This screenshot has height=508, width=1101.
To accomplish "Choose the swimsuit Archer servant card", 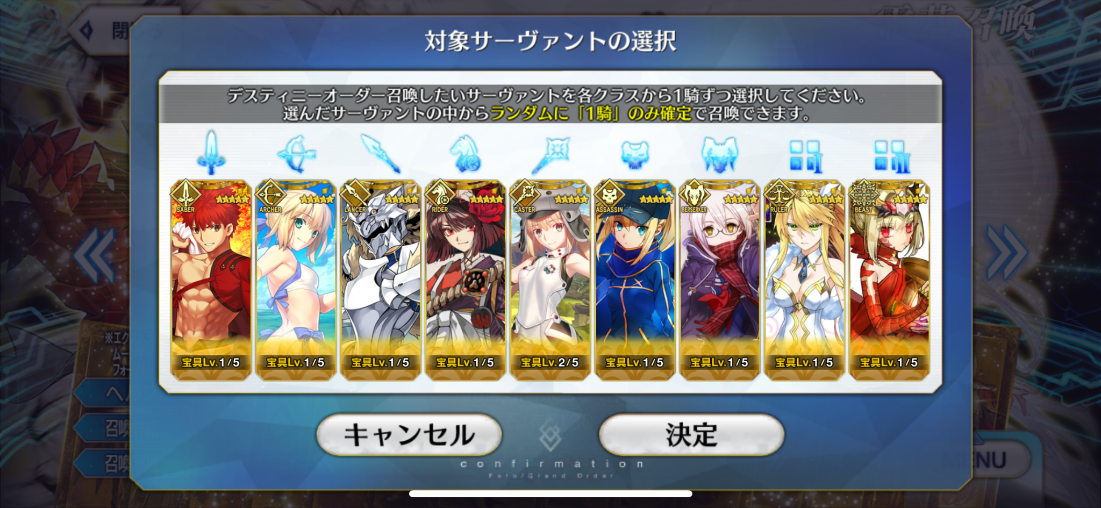I will pos(295,280).
